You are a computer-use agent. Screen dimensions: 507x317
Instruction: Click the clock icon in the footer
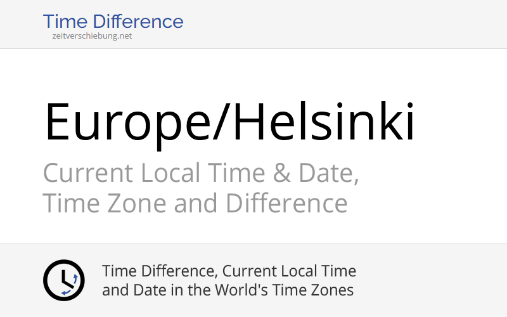pos(64,280)
